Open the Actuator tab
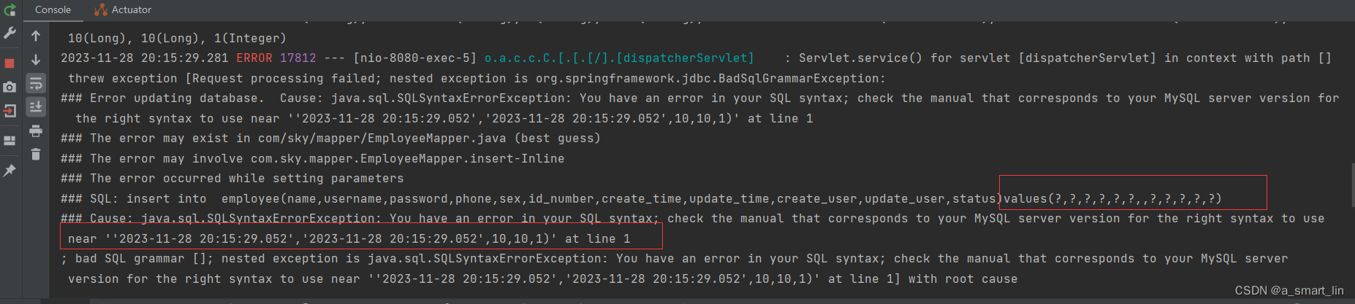Image resolution: width=1355 pixels, height=304 pixels. 123,9
